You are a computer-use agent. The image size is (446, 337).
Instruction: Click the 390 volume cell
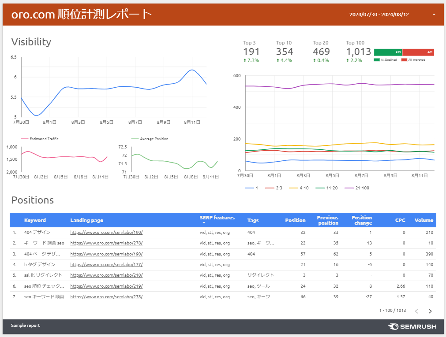pos(430,254)
